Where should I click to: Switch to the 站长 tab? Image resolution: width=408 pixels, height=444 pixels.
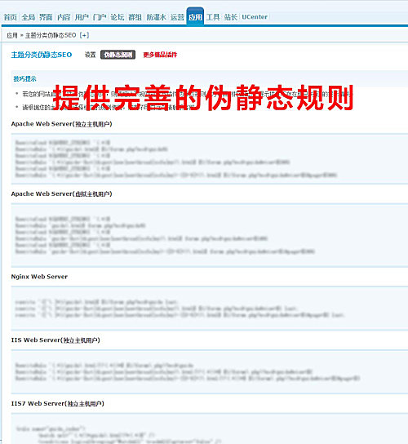[x=230, y=17]
